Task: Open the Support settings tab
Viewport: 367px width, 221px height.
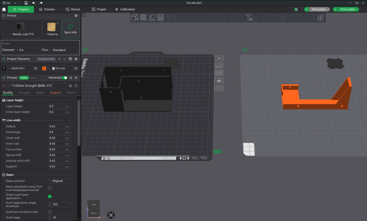Action: click(55, 93)
